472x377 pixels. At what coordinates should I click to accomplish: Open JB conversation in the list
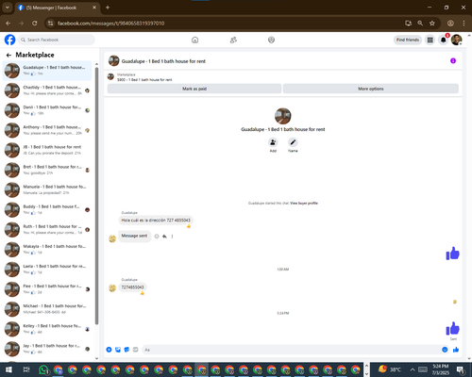pos(47,150)
